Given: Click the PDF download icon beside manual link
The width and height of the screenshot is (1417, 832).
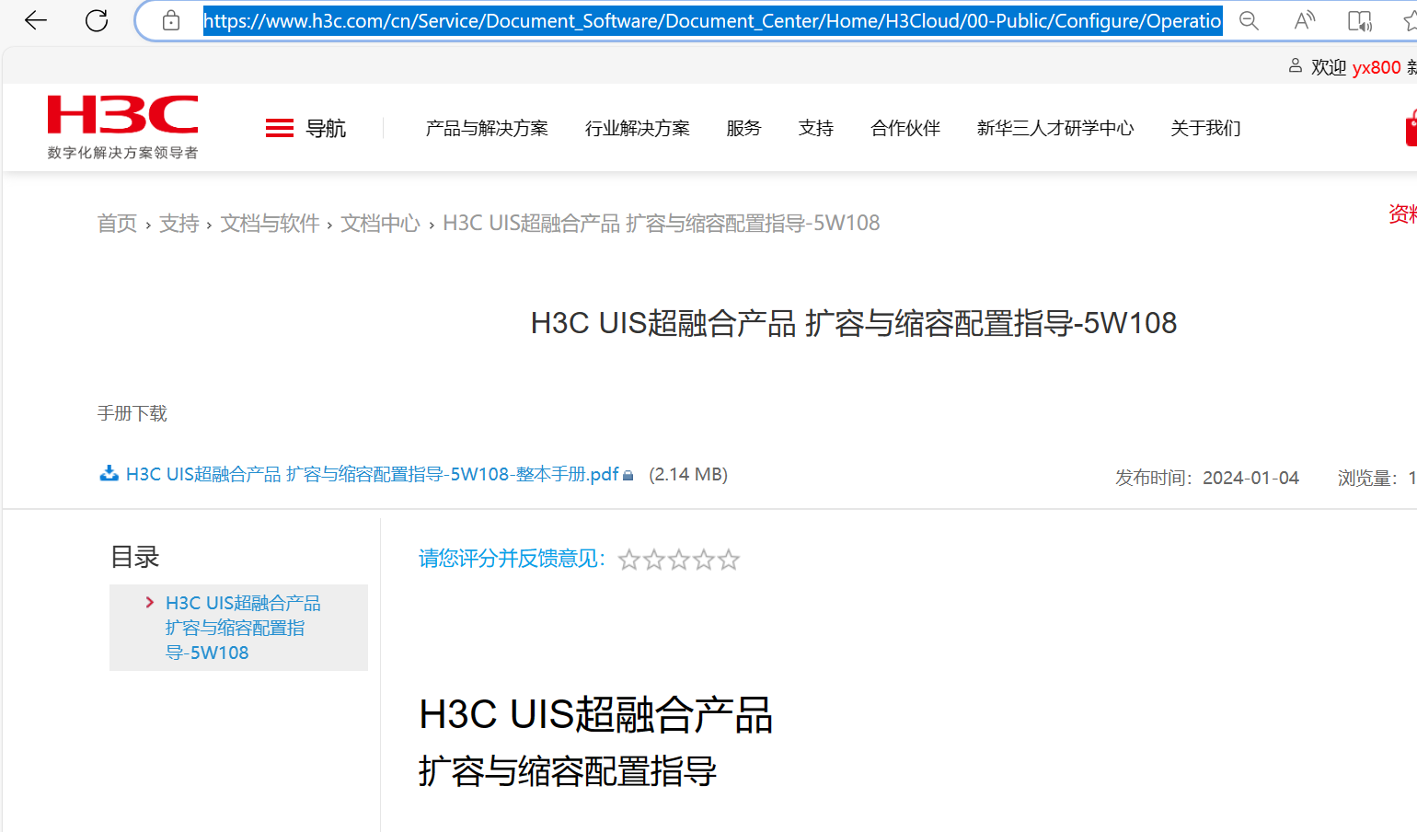Looking at the screenshot, I should [x=109, y=473].
